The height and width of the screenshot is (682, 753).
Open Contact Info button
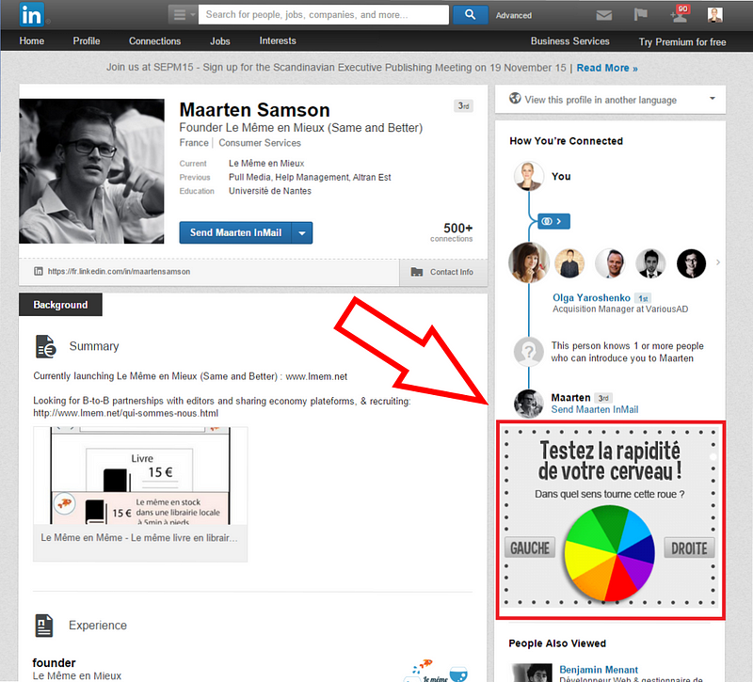point(443,272)
